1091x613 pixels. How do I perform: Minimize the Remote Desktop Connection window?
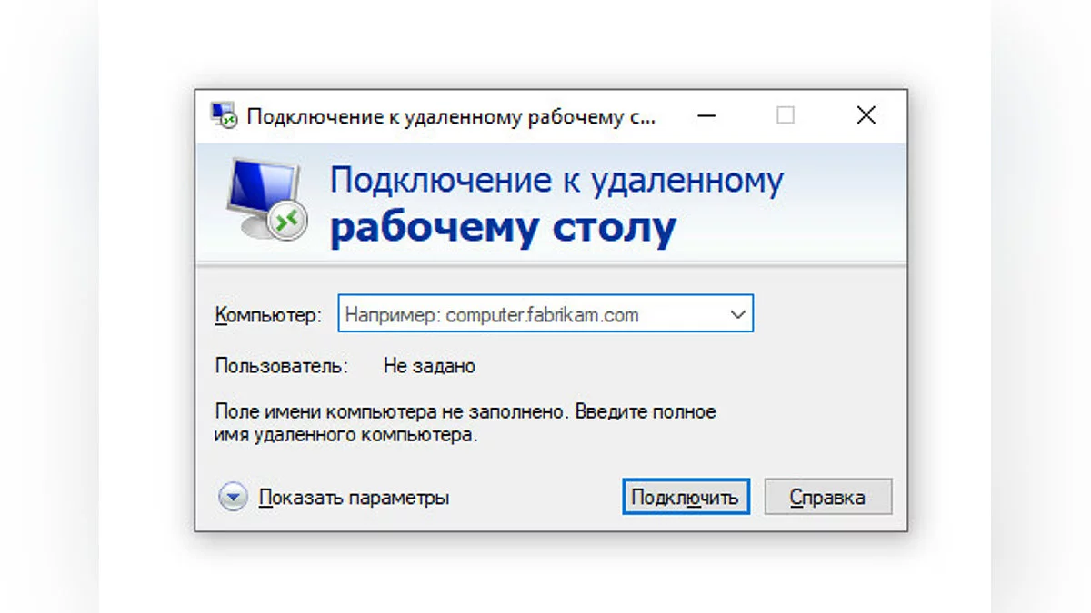(x=706, y=115)
